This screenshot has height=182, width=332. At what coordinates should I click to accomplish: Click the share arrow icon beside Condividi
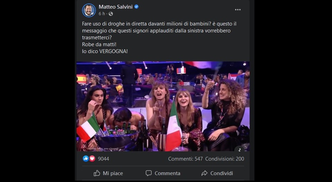(204, 173)
